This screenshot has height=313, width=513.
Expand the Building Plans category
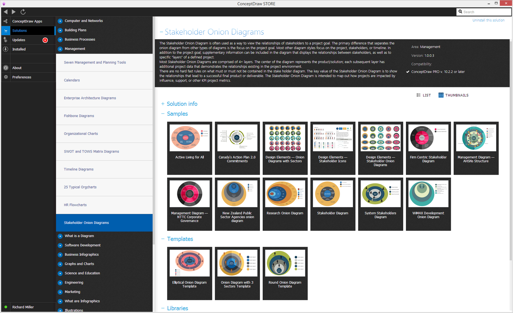(x=60, y=30)
